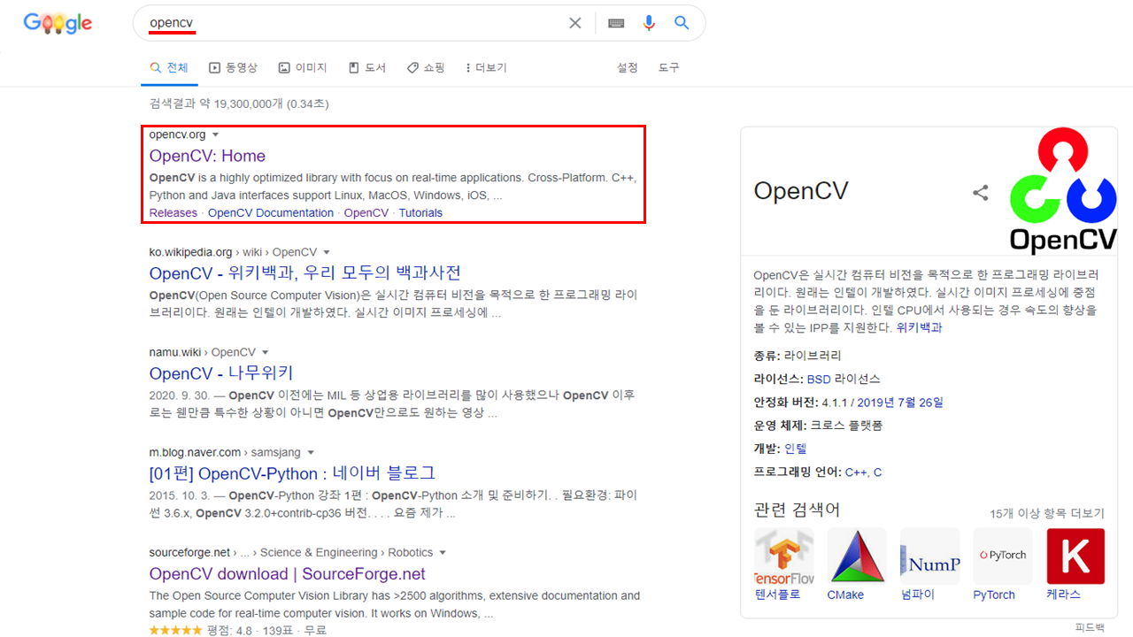Switch to the 이미지 tab
Image resolution: width=1133 pixels, height=637 pixels.
point(303,68)
